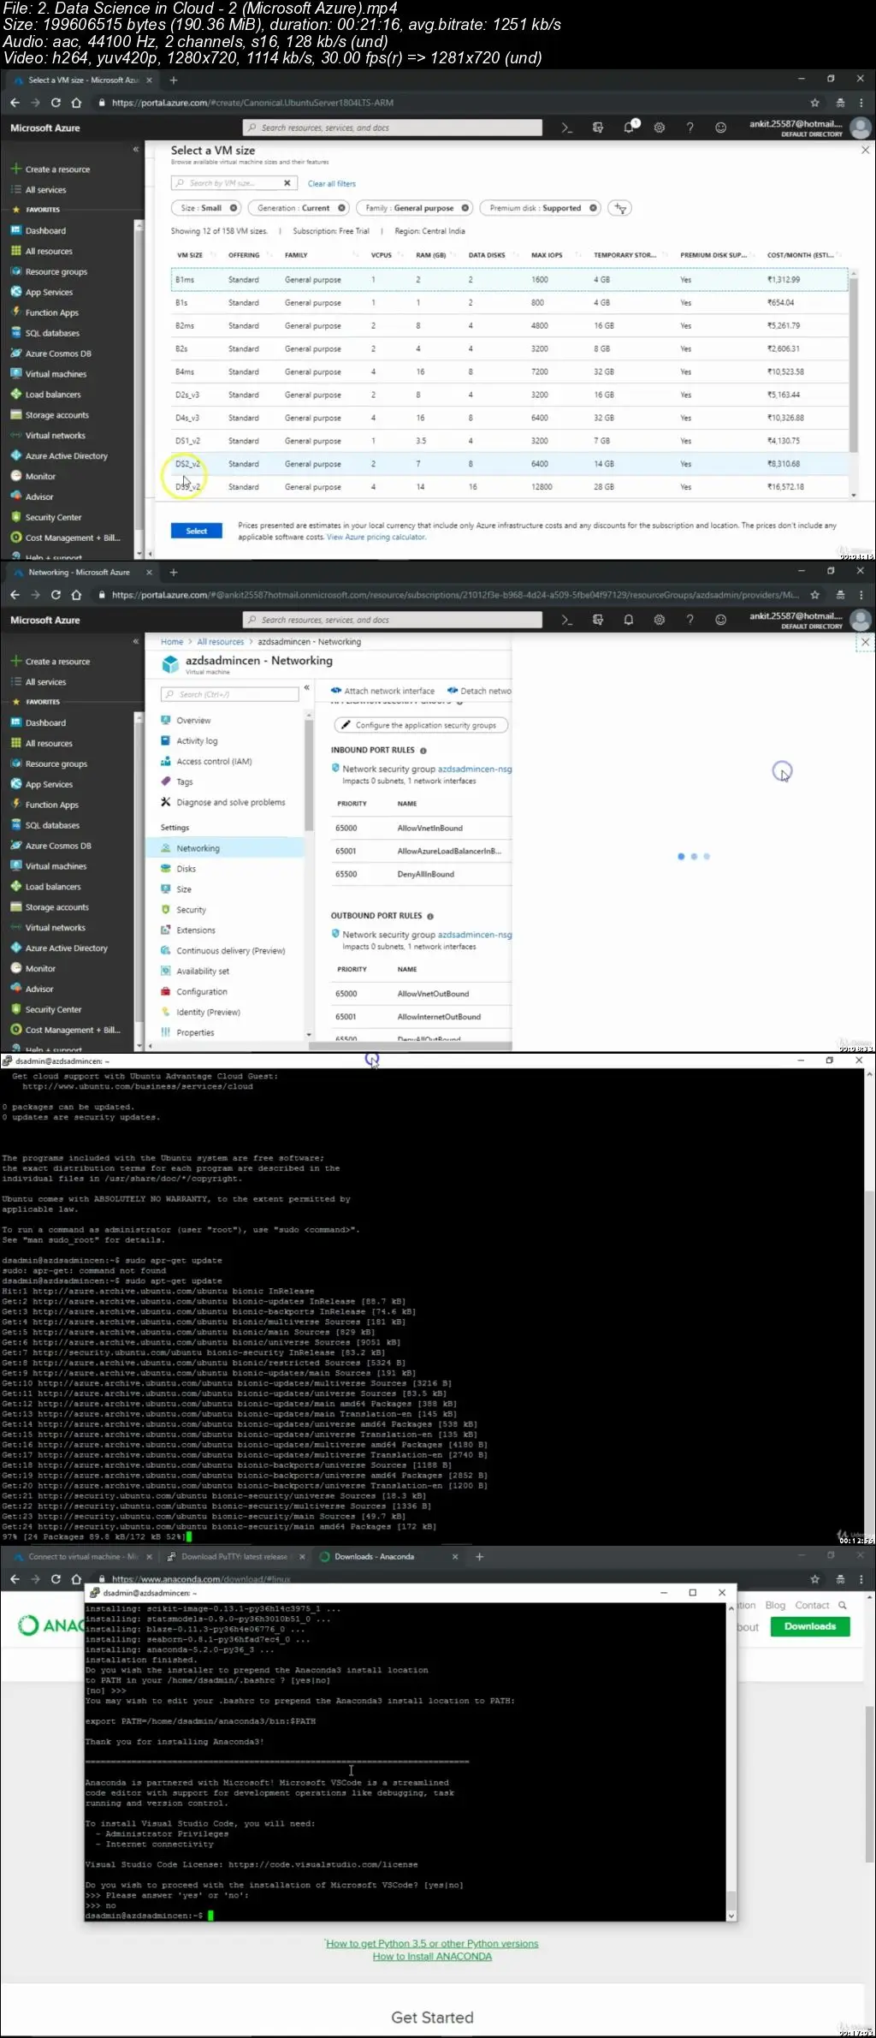
Task: Click Configure the application security groups
Action: pos(420,725)
